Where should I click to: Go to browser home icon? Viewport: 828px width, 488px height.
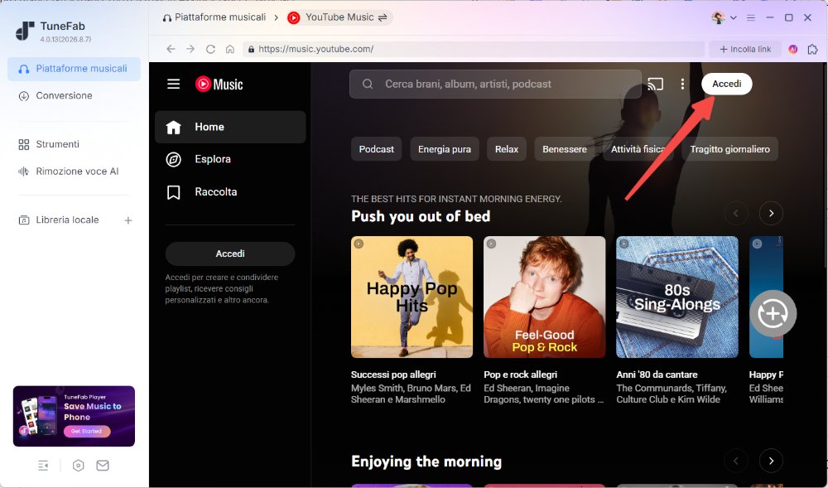[x=229, y=49]
